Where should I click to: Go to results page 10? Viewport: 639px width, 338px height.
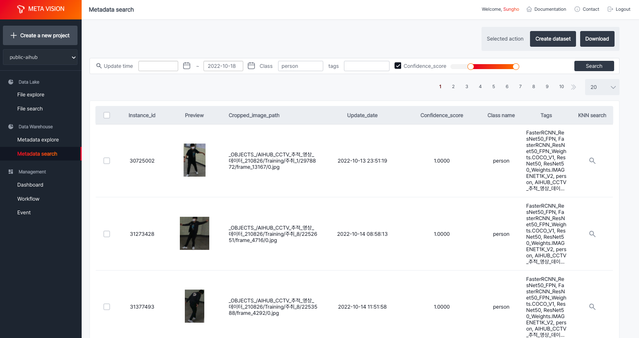(562, 87)
